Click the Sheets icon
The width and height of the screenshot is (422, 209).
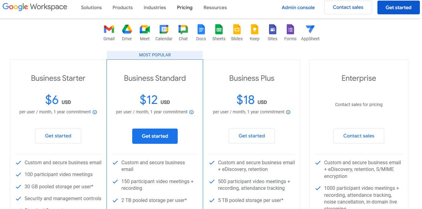[x=219, y=30]
